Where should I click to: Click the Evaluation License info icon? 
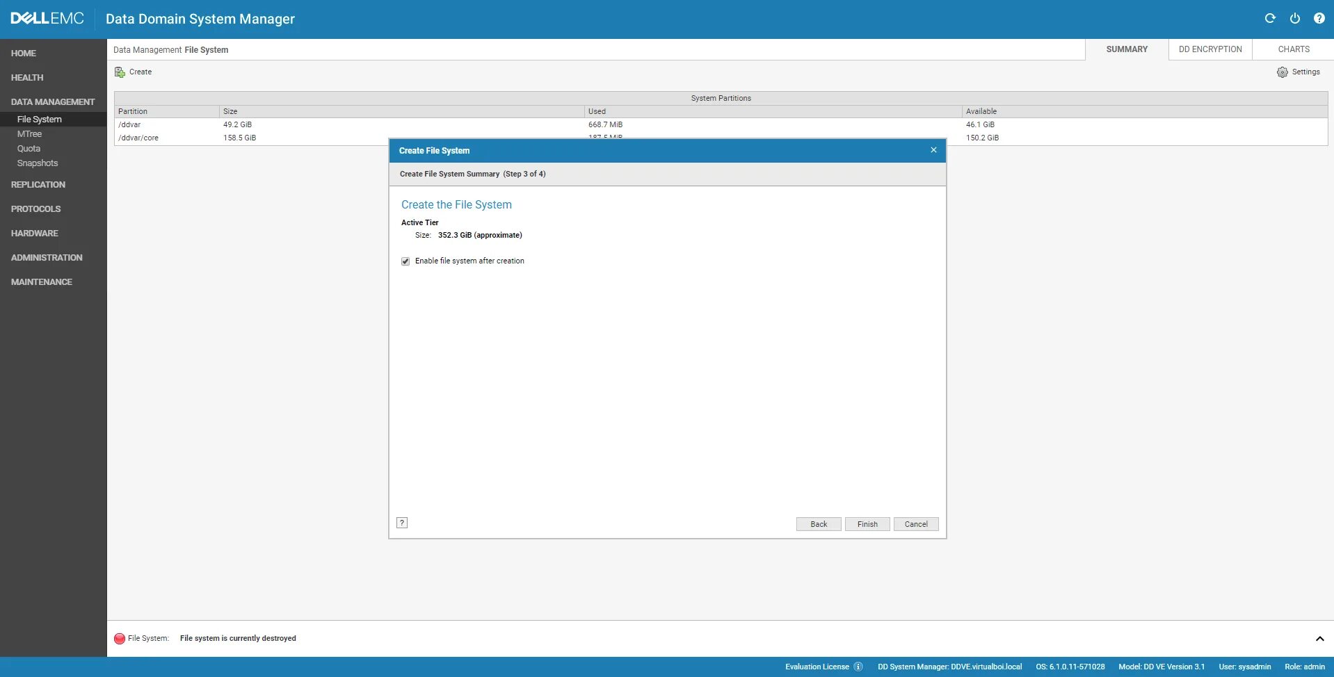pyautogui.click(x=858, y=667)
